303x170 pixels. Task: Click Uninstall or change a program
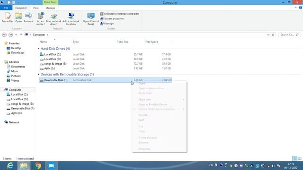pos(120,14)
